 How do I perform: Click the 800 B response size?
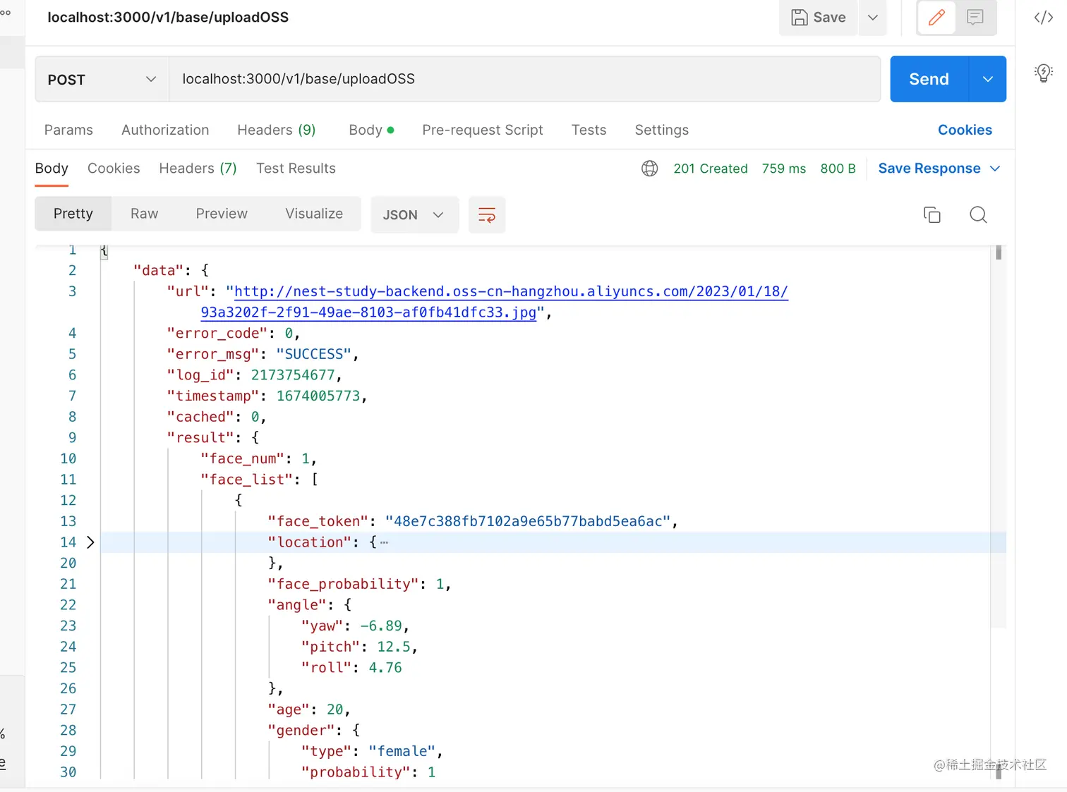pos(838,169)
